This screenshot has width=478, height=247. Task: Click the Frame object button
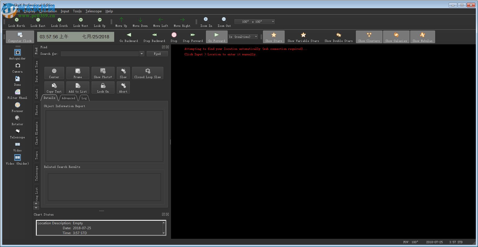(x=78, y=73)
